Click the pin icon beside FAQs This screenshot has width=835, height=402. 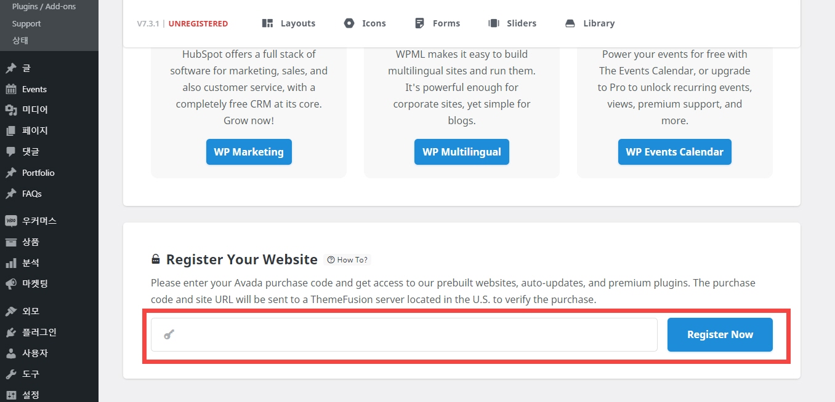pyautogui.click(x=11, y=194)
